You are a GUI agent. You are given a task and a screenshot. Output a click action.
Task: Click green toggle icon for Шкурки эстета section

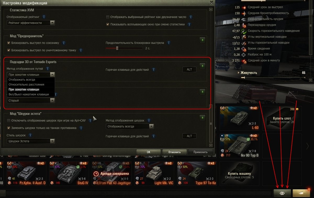click(202, 118)
